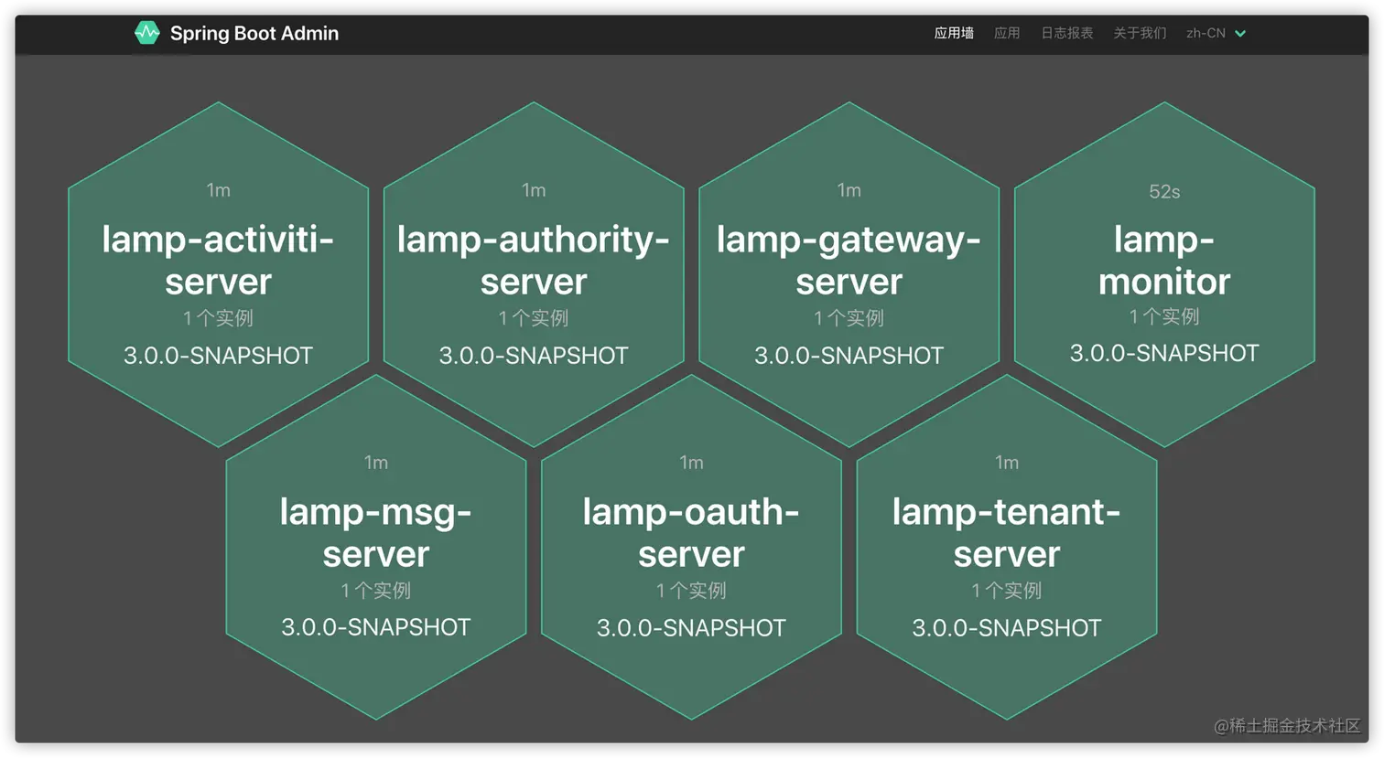Click 1个实例 under lamp-tenant-server
This screenshot has width=1384, height=758.
(1007, 591)
